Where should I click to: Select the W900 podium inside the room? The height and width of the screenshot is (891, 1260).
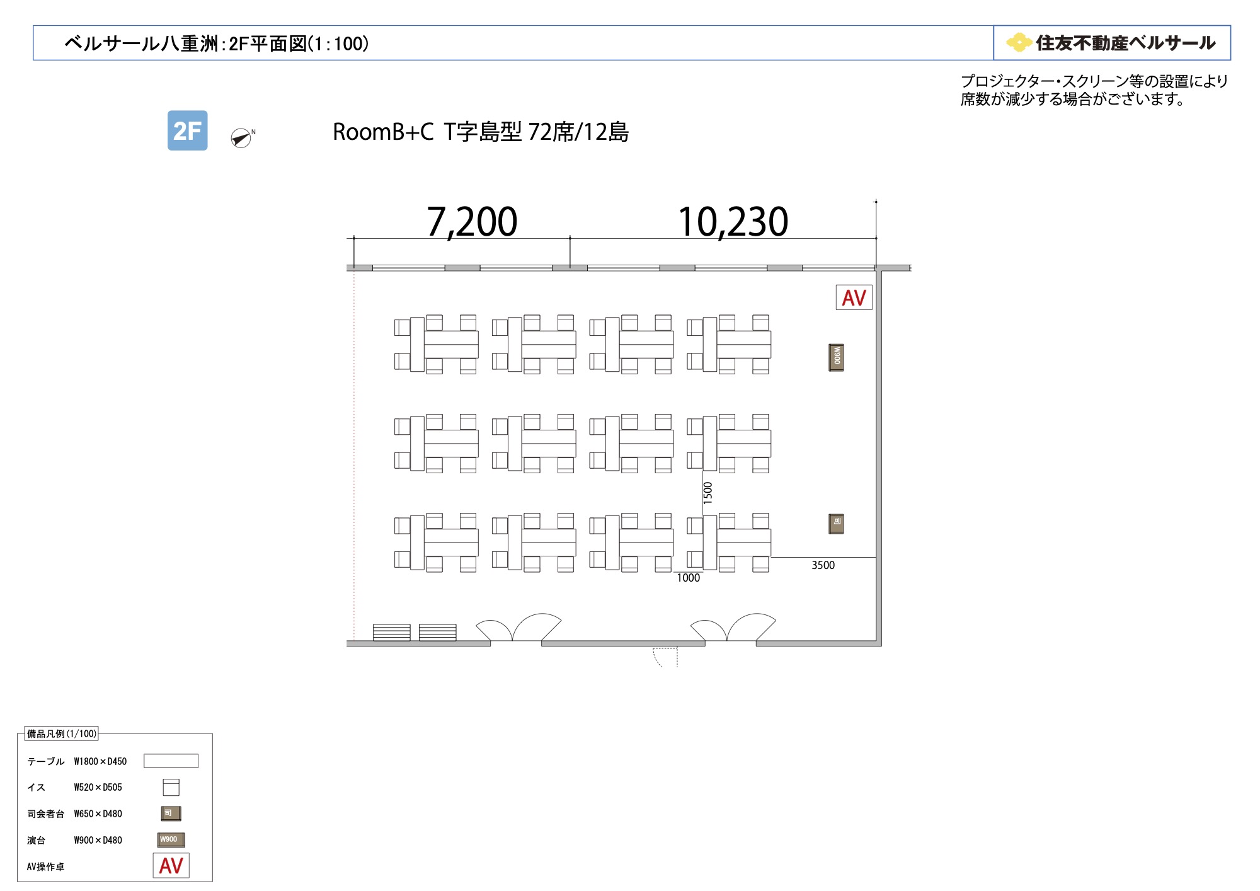click(x=836, y=358)
